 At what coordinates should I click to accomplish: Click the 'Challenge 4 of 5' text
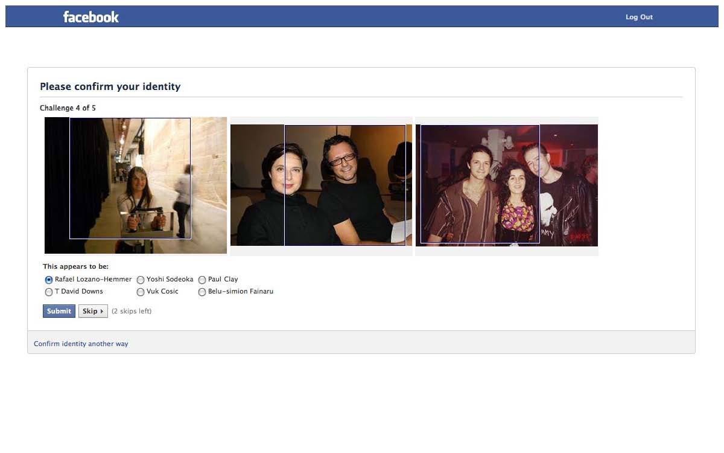[x=68, y=108]
